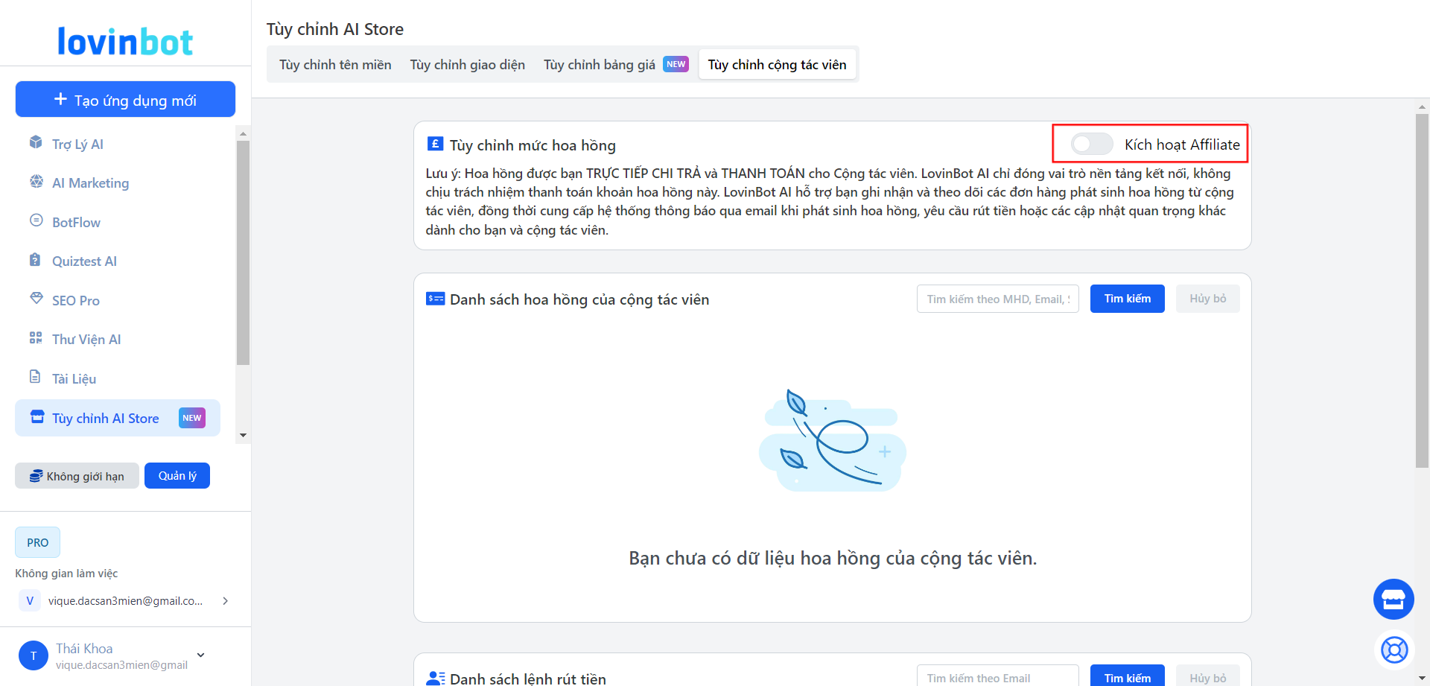The width and height of the screenshot is (1430, 686).
Task: Click the sidebar scroll down arrow
Action: click(x=243, y=436)
